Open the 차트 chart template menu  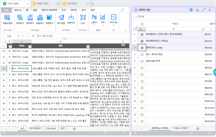pyautogui.click(x=103, y=20)
